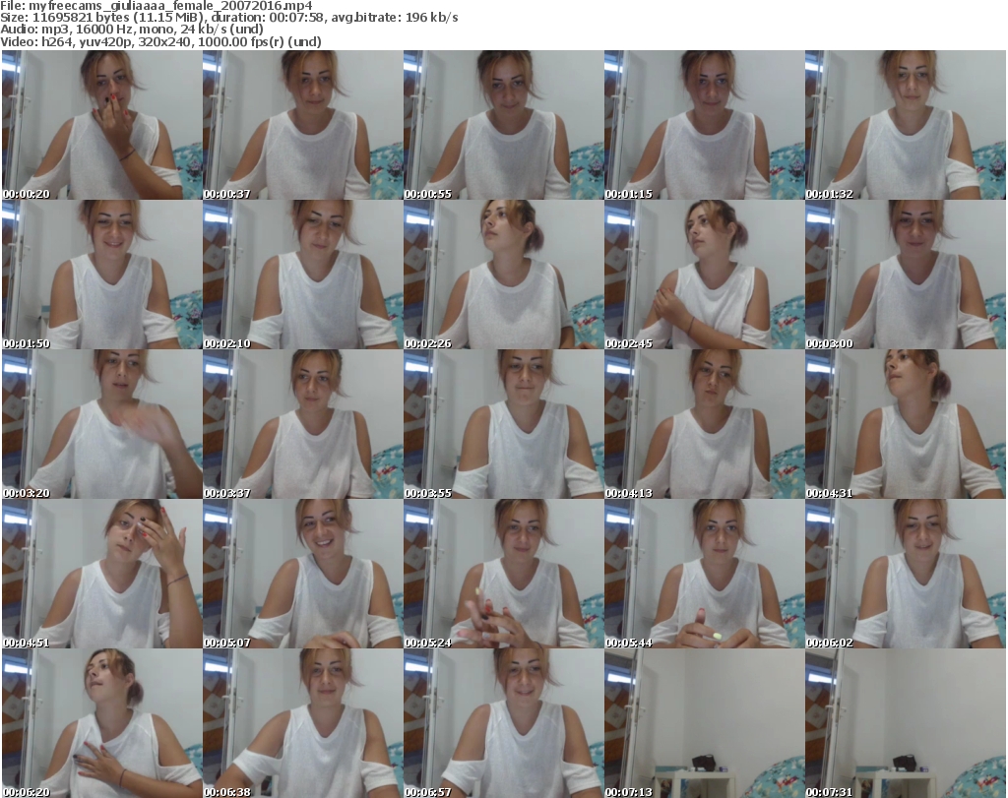Open the frame at 00:02:45
The height and width of the screenshot is (798, 1008).
tap(704, 275)
